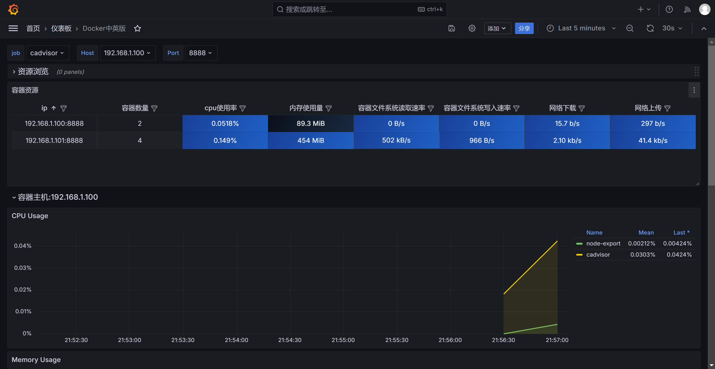
Task: Go to 仪表板 breadcrumb
Action: click(61, 28)
